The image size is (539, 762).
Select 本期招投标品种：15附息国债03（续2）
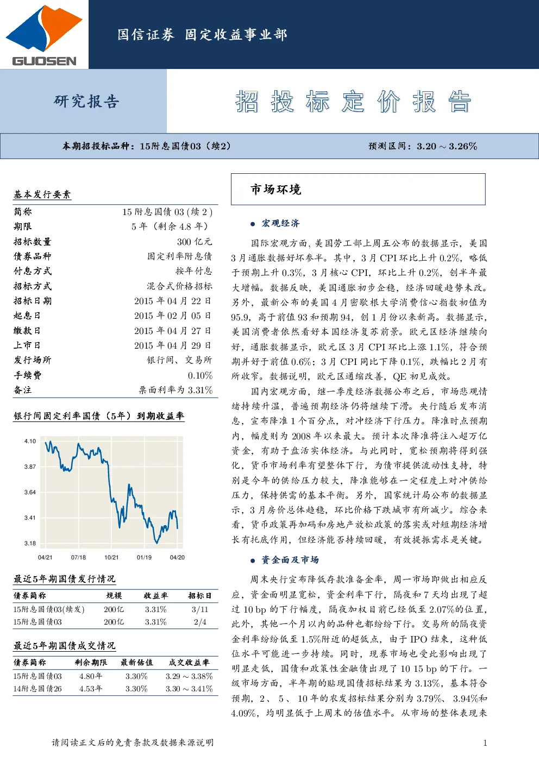147,146
